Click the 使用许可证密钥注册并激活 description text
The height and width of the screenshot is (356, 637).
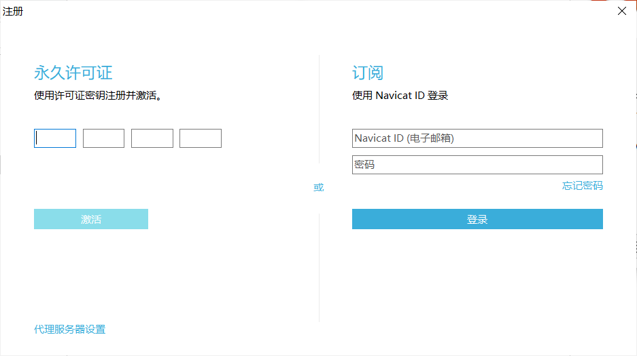98,96
